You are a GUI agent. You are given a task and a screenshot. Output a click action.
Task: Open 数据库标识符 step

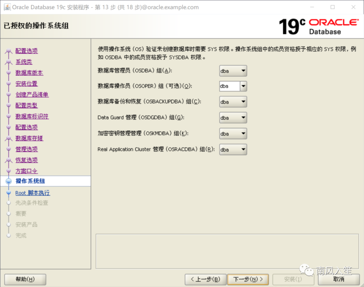[32, 116]
